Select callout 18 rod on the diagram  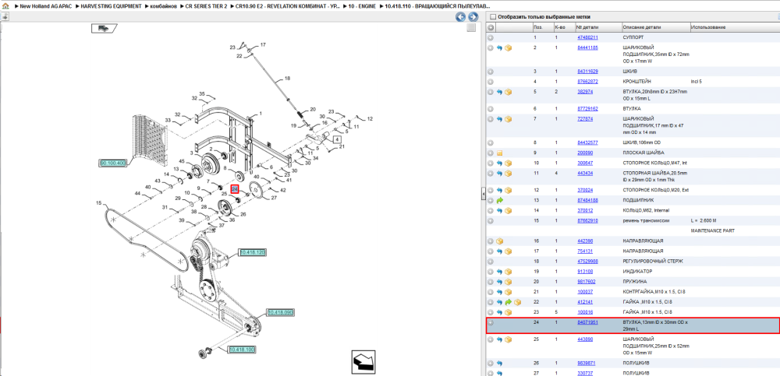286,79
